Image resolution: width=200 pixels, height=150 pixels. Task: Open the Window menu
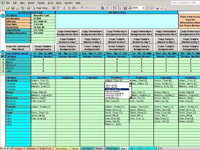68,3
